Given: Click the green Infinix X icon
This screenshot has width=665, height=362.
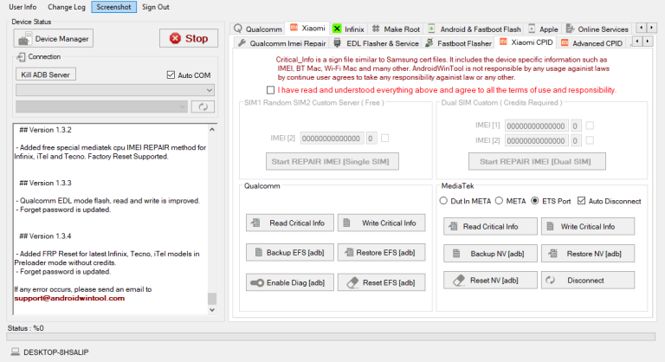Looking at the screenshot, I should [337, 29].
